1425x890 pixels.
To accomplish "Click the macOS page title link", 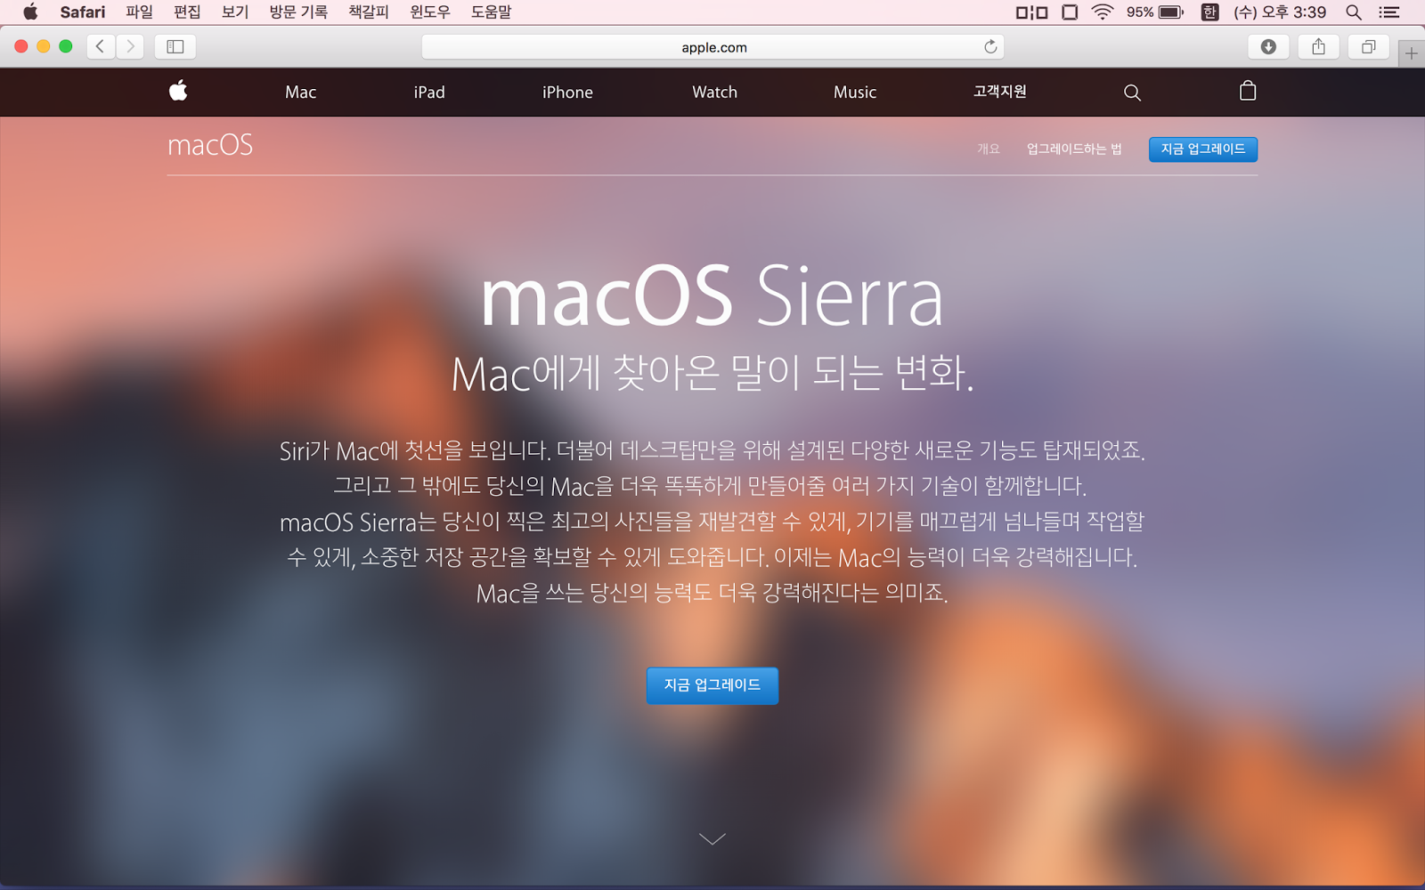I will [210, 145].
